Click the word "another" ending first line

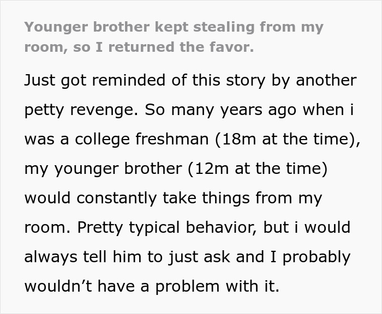[326, 80]
